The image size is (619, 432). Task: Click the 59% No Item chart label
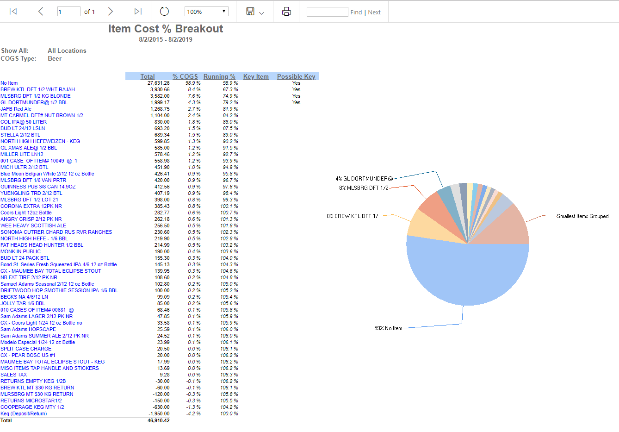pos(388,328)
